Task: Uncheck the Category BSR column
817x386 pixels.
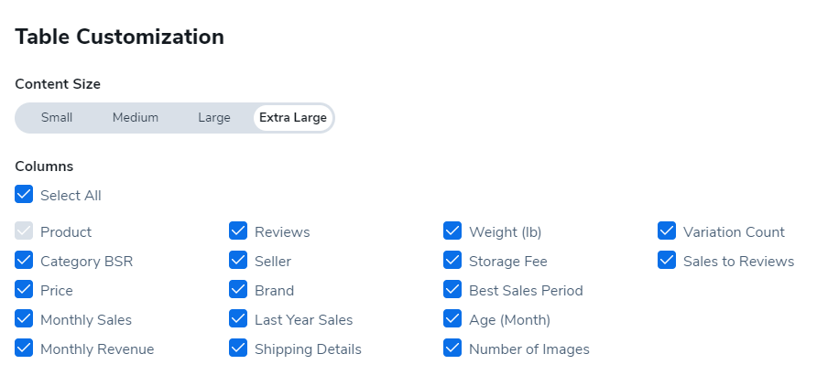Action: (x=24, y=261)
